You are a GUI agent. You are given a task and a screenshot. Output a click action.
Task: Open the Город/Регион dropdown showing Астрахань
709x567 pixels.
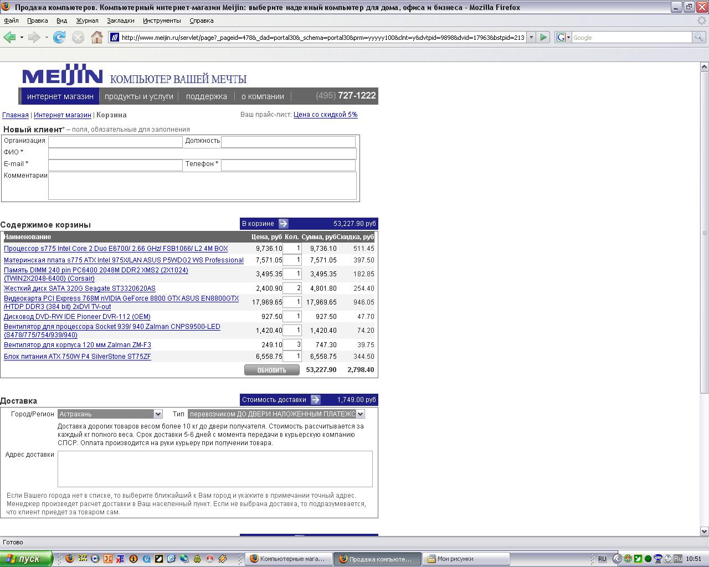[110, 414]
